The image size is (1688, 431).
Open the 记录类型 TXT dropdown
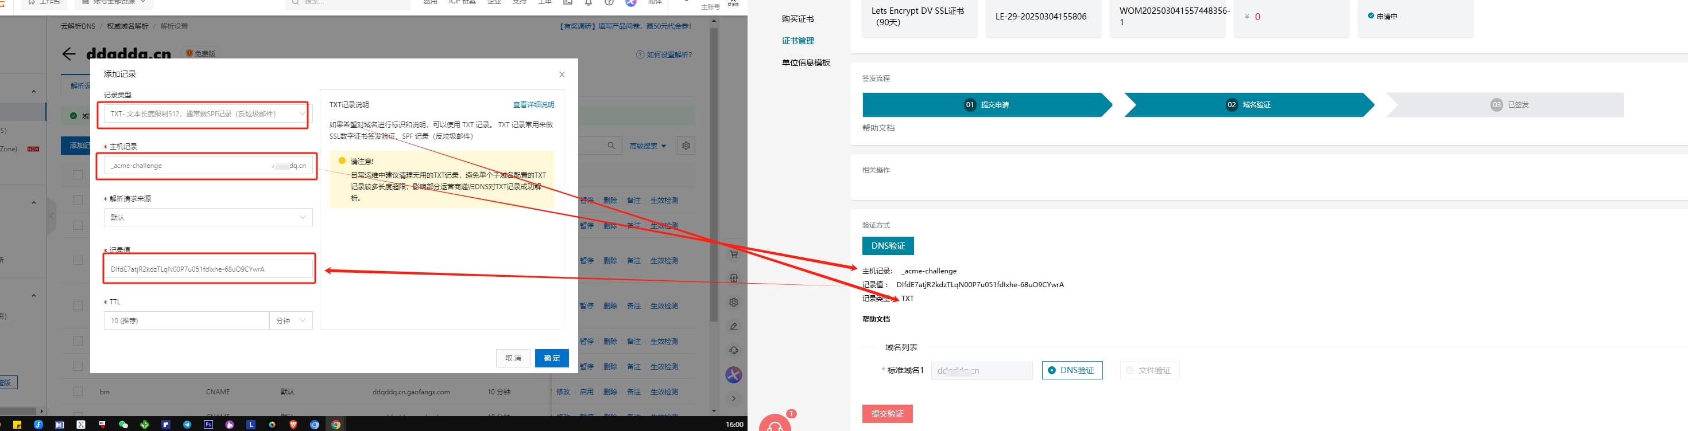pos(207,114)
